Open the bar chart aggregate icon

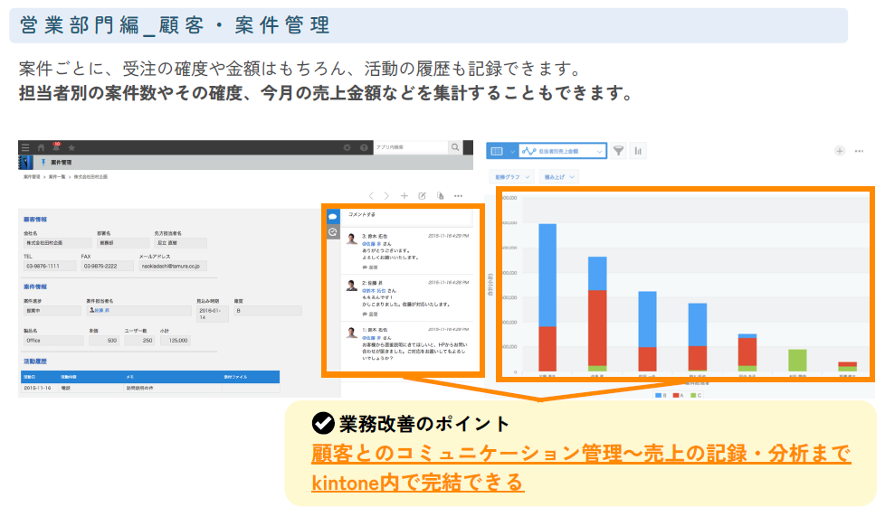pos(638,151)
